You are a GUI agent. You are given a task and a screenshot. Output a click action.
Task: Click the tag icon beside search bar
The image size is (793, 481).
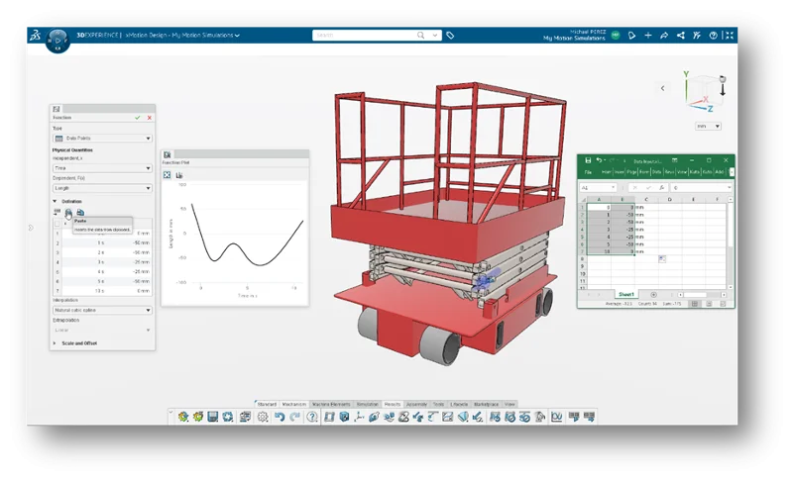(450, 36)
